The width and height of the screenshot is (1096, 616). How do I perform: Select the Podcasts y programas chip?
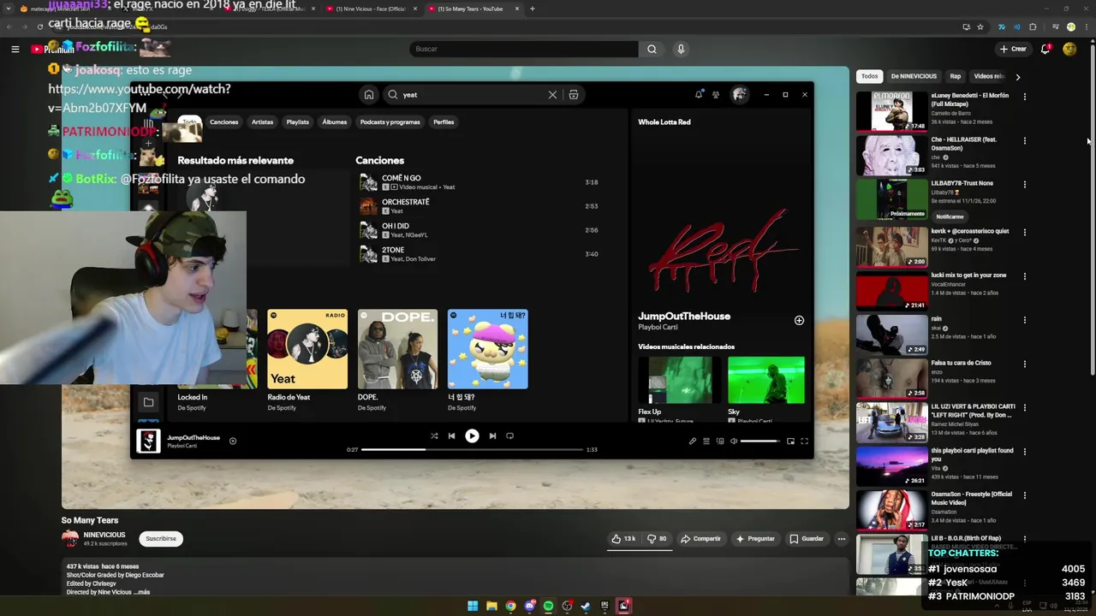click(x=390, y=122)
